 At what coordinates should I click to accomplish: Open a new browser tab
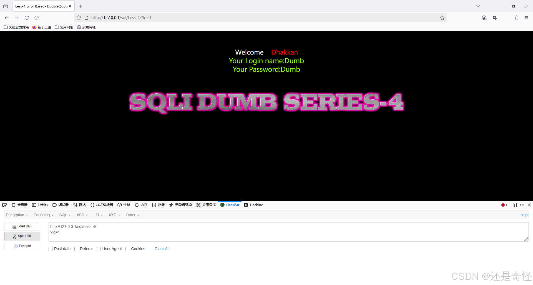pyautogui.click(x=81, y=6)
